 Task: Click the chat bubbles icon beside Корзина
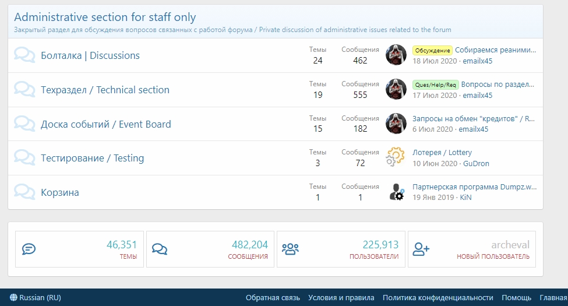pyautogui.click(x=24, y=192)
